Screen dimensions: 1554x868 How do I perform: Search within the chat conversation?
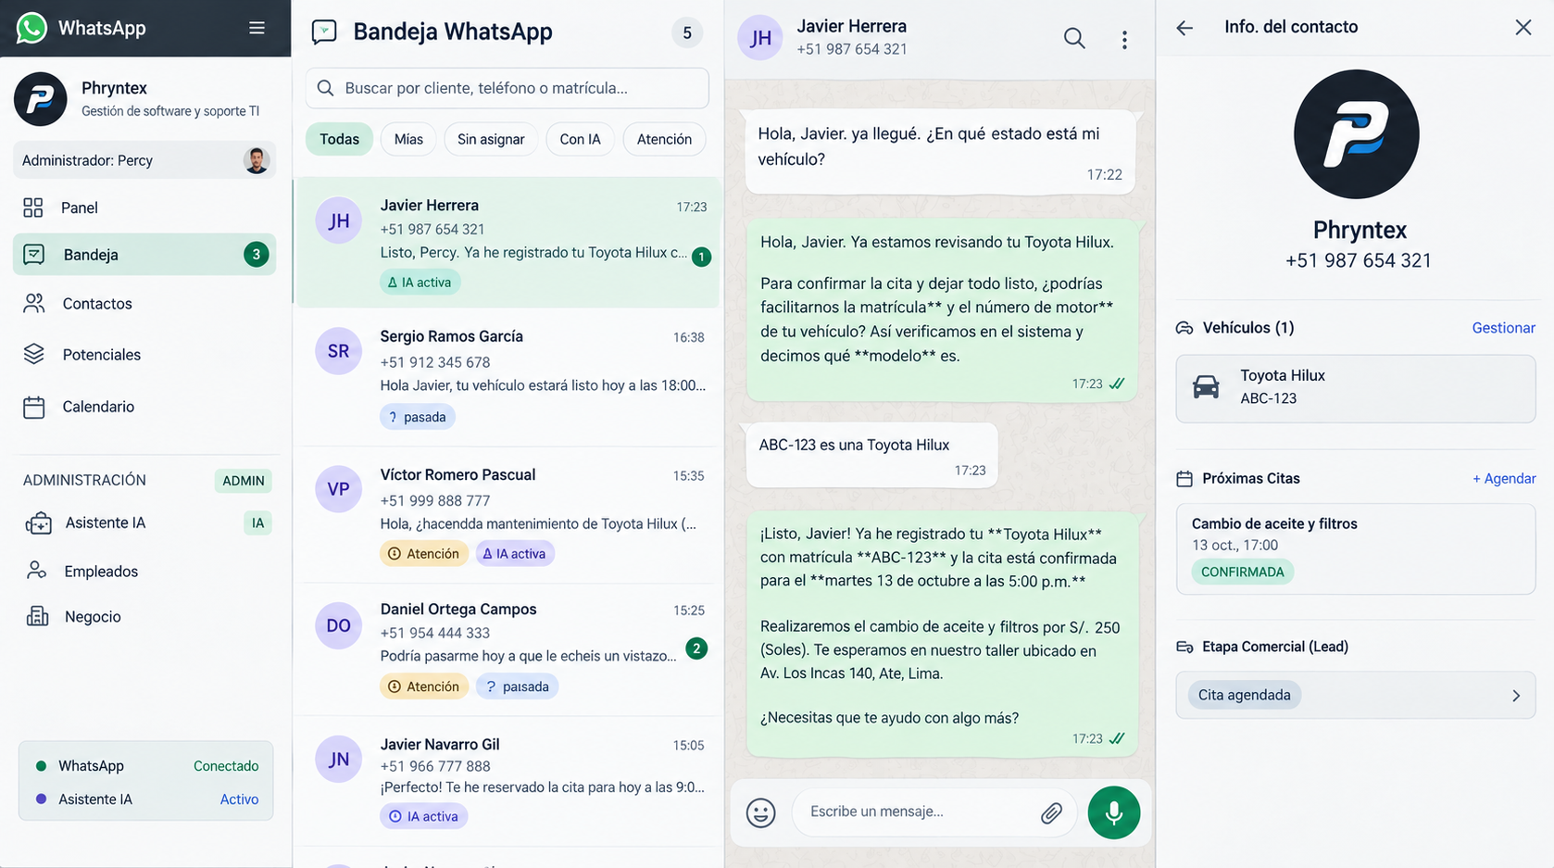tap(1074, 38)
